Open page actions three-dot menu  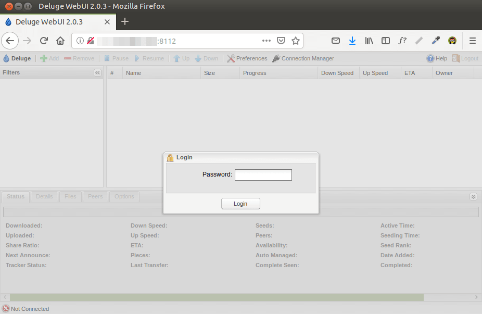(267, 41)
